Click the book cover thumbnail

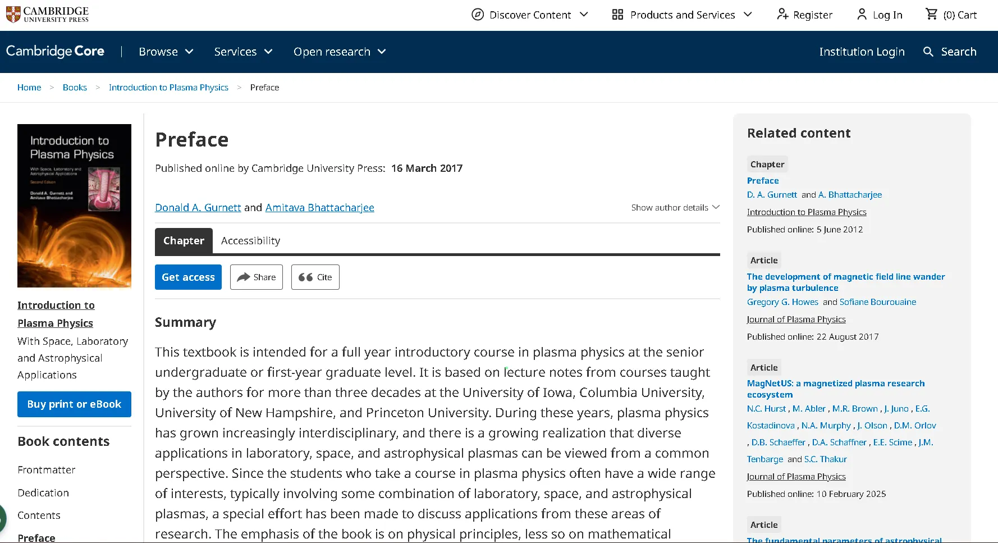pyautogui.click(x=74, y=206)
